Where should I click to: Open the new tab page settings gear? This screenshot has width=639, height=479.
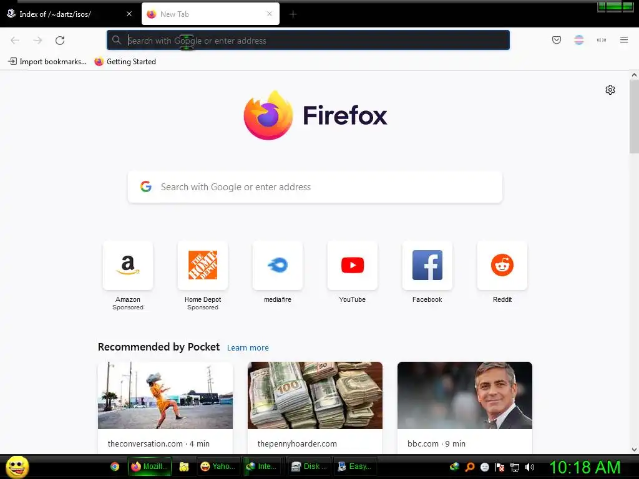(610, 90)
